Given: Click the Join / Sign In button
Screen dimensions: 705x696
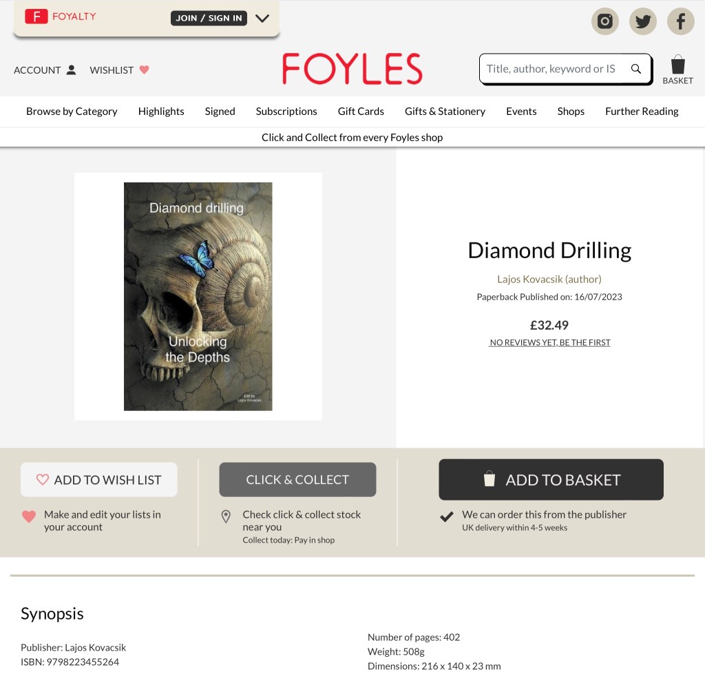Looking at the screenshot, I should point(209,18).
